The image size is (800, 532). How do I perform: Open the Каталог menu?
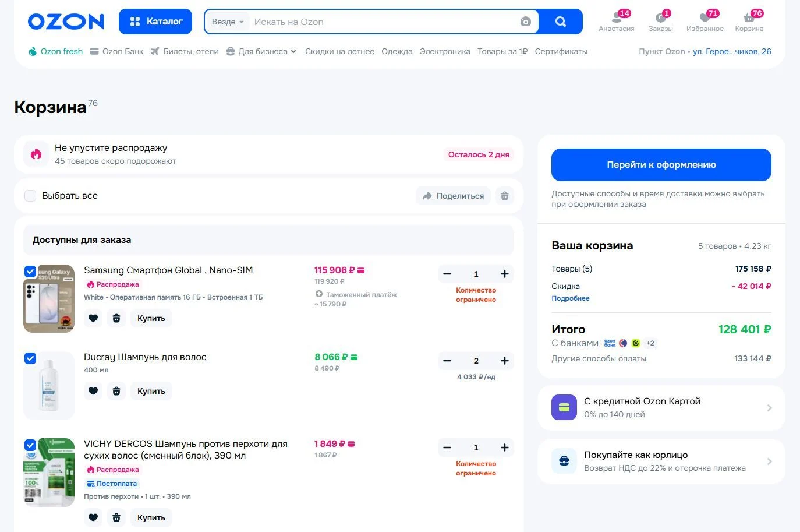(x=155, y=22)
